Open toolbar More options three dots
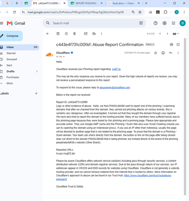The width and height of the screenshot is (189, 201). click(x=102, y=34)
